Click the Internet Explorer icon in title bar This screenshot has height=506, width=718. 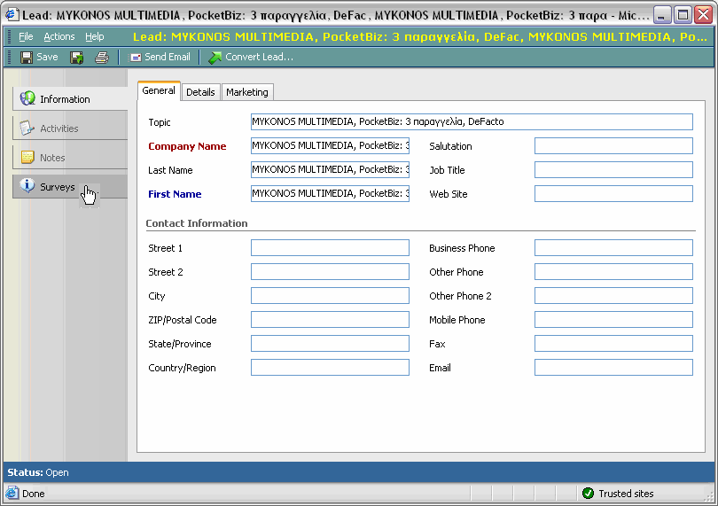point(12,15)
